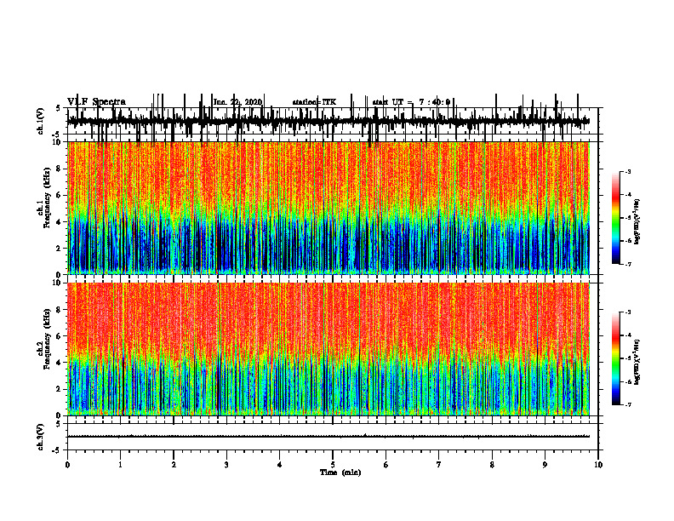Click time axis tick label "0"
Image resolution: width=674 pixels, height=521 pixels.
point(67,465)
